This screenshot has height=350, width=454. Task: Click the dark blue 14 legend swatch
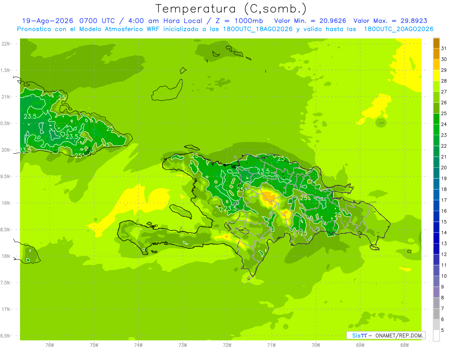[x=436, y=227]
